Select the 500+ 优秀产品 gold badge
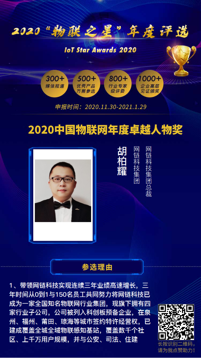This screenshot has width=201, height=358. [86, 84]
